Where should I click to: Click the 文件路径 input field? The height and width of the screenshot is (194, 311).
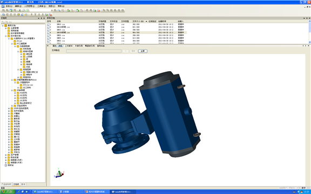(x=93, y=51)
